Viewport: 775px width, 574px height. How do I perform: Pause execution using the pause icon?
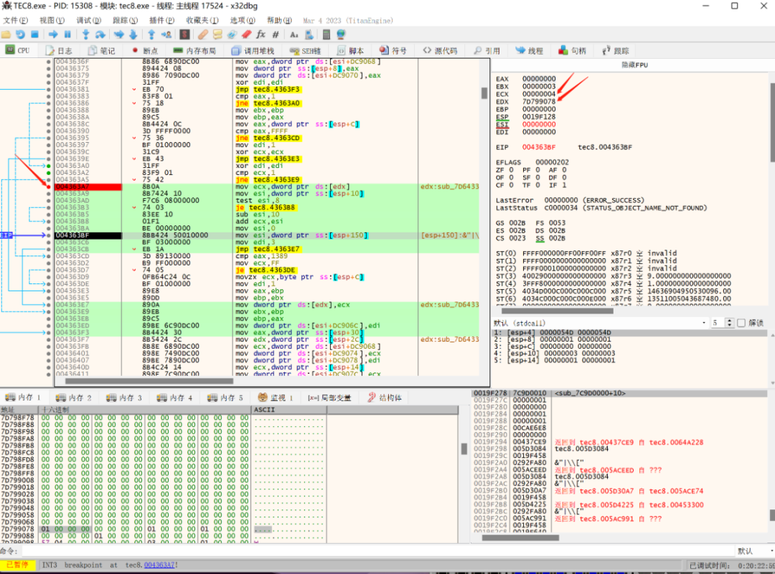click(x=67, y=34)
